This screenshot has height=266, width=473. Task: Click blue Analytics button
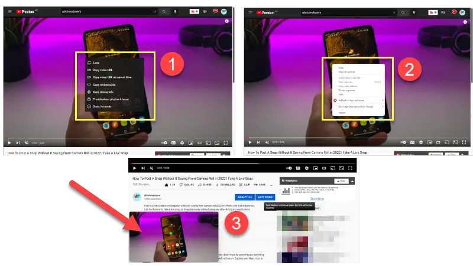tap(245, 197)
